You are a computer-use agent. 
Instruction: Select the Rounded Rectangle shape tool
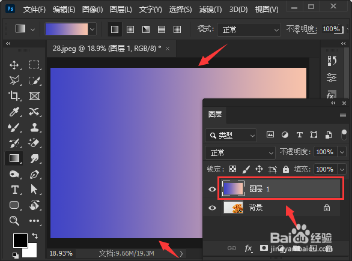[x=14, y=205]
